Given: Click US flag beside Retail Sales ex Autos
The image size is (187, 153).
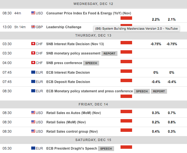Looking at the screenshot, I should pyautogui.click(x=33, y=113).
